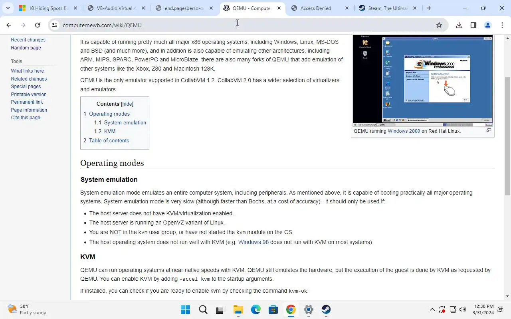This screenshot has height=319, width=511.
Task: Open Microsoft Edge from the taskbar
Action: 256,309
